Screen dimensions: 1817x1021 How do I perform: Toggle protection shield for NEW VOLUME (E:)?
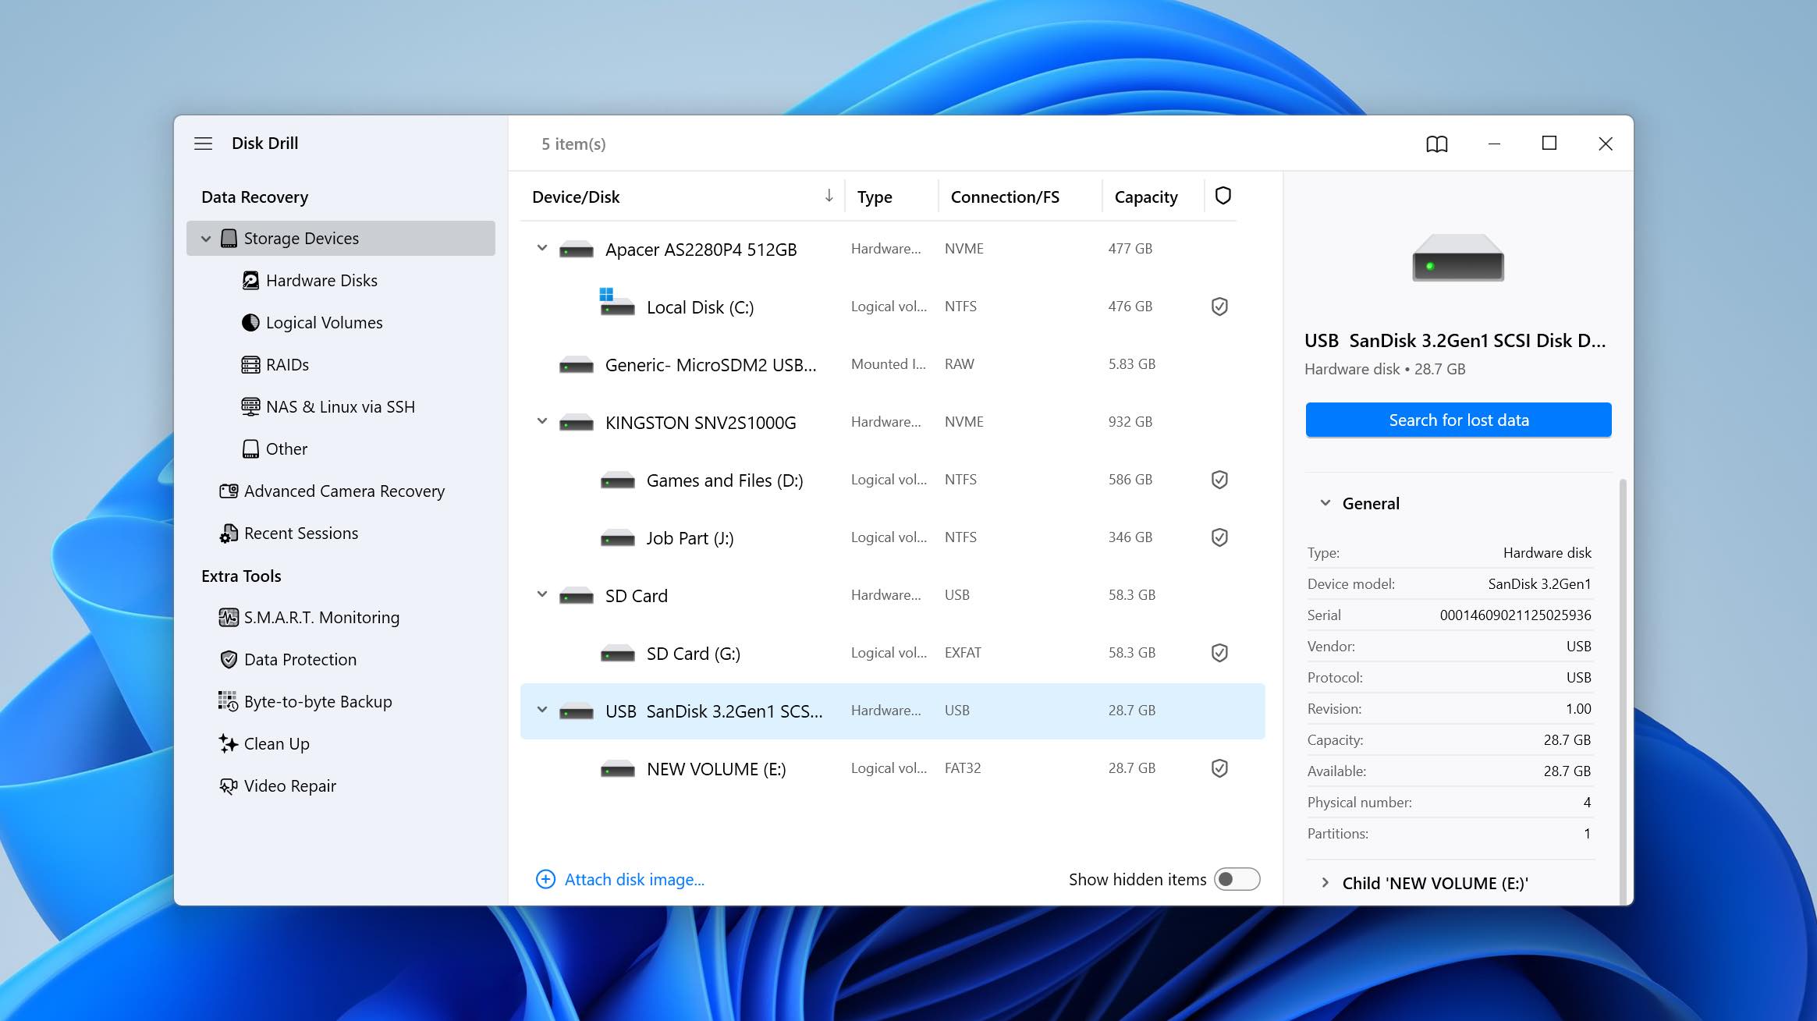1219,768
